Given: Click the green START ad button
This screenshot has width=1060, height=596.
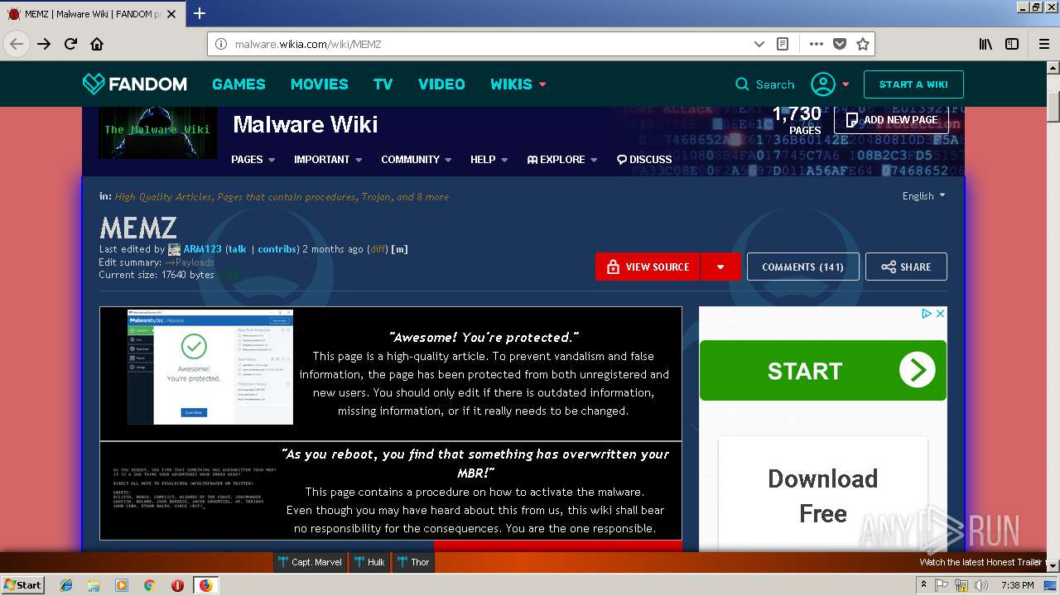Looking at the screenshot, I should (823, 370).
